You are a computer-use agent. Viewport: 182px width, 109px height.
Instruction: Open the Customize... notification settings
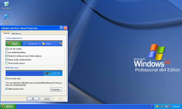tap(56, 90)
